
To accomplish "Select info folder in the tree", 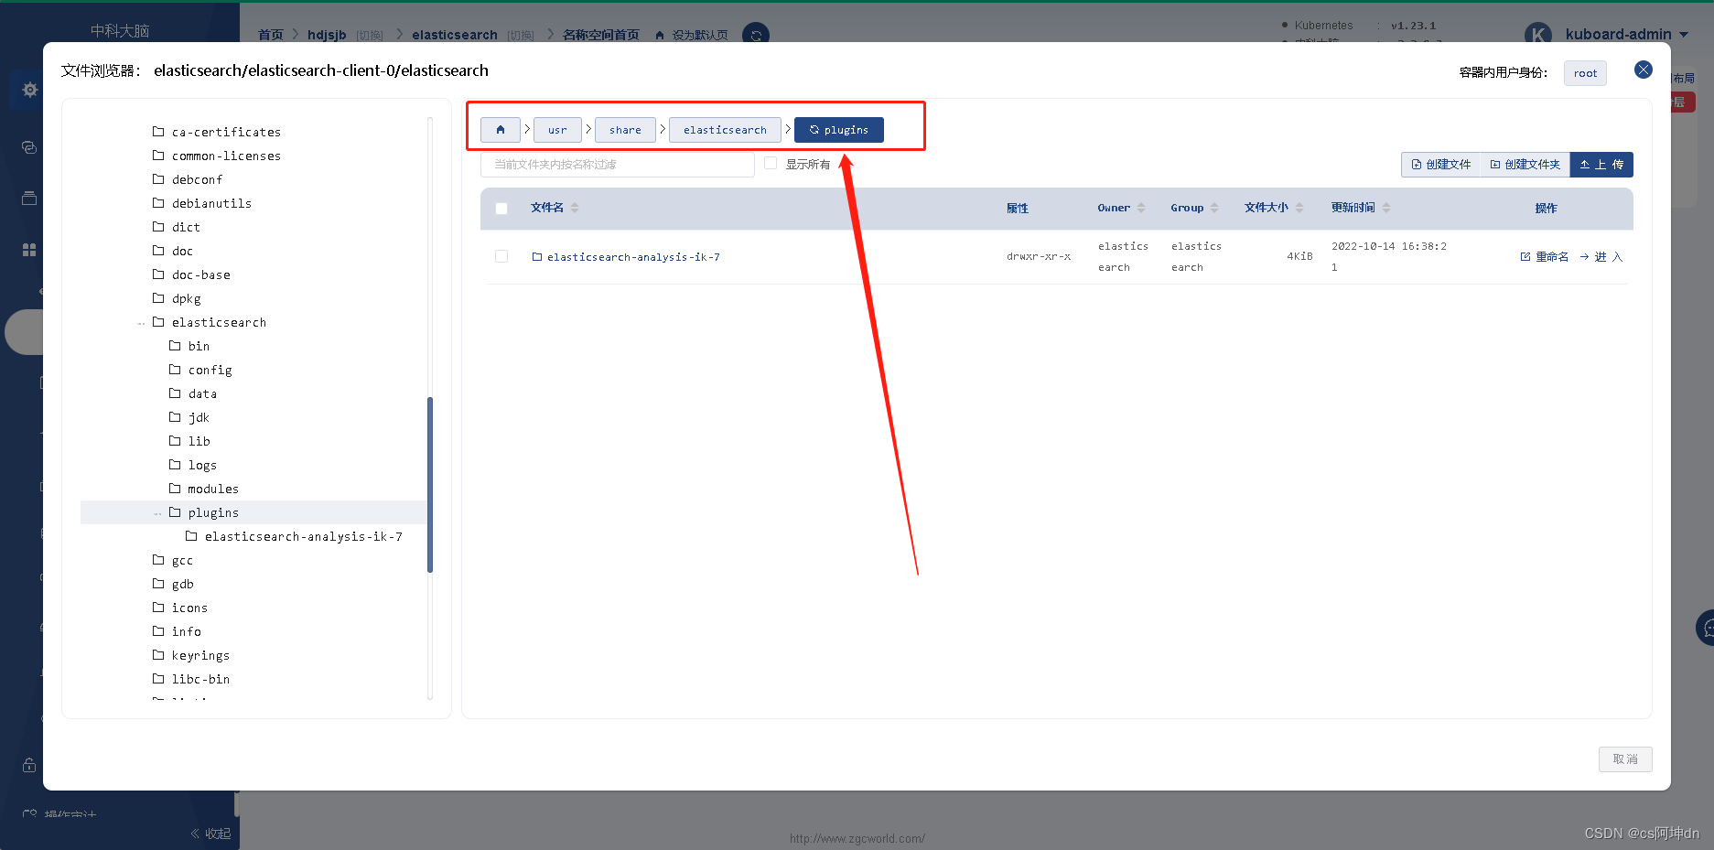I will coord(186,631).
